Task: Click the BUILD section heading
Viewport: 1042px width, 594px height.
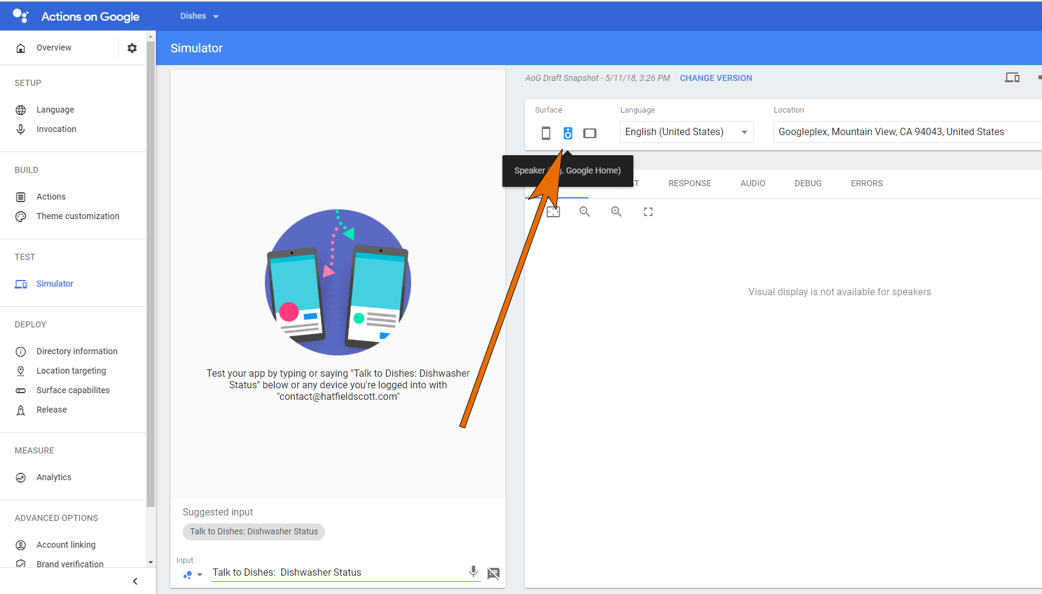Action: pos(26,170)
